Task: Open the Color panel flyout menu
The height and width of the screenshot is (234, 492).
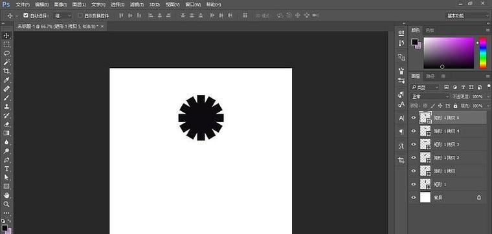Action: [487, 30]
